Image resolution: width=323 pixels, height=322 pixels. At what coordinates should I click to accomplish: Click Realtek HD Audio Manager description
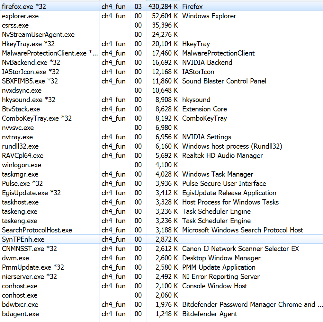click(223, 156)
